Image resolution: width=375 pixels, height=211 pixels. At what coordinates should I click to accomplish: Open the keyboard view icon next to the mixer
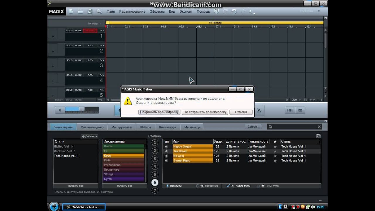(300, 110)
